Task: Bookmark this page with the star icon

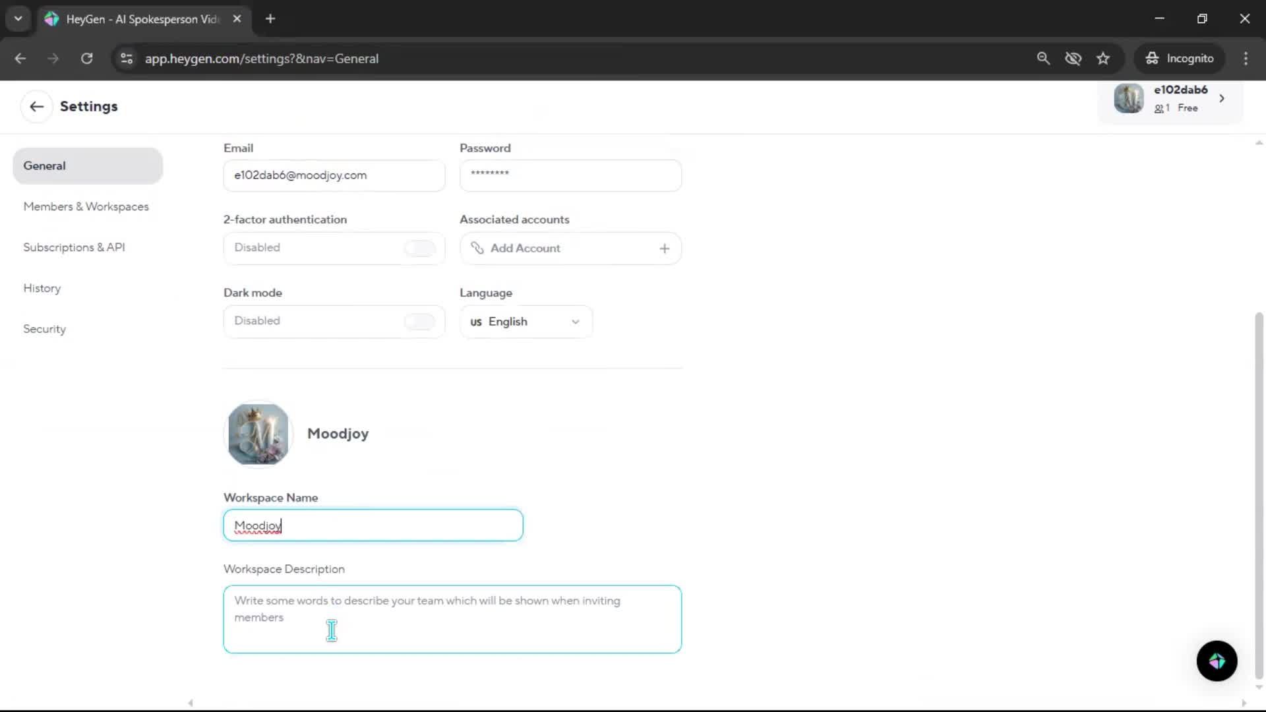Action: (x=1103, y=59)
